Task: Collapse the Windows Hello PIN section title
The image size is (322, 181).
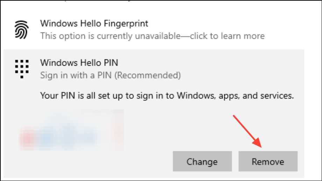Action: click(79, 63)
